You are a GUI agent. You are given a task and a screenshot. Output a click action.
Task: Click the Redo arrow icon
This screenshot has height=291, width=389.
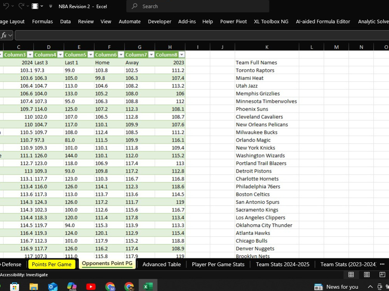point(21,6)
